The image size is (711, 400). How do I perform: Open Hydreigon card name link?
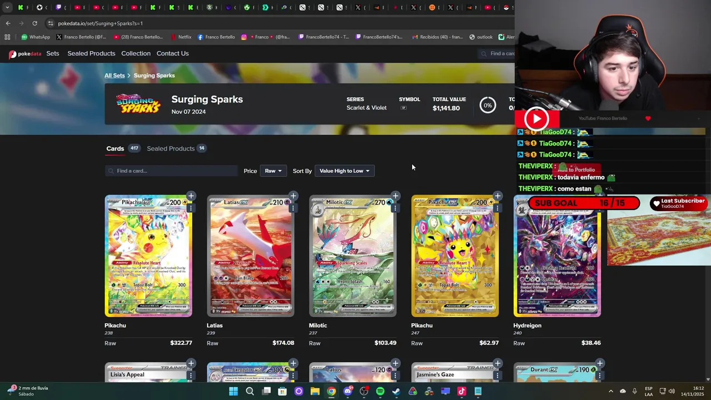click(527, 326)
